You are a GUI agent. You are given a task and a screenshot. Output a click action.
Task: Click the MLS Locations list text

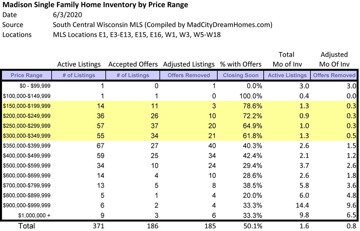coord(136,35)
